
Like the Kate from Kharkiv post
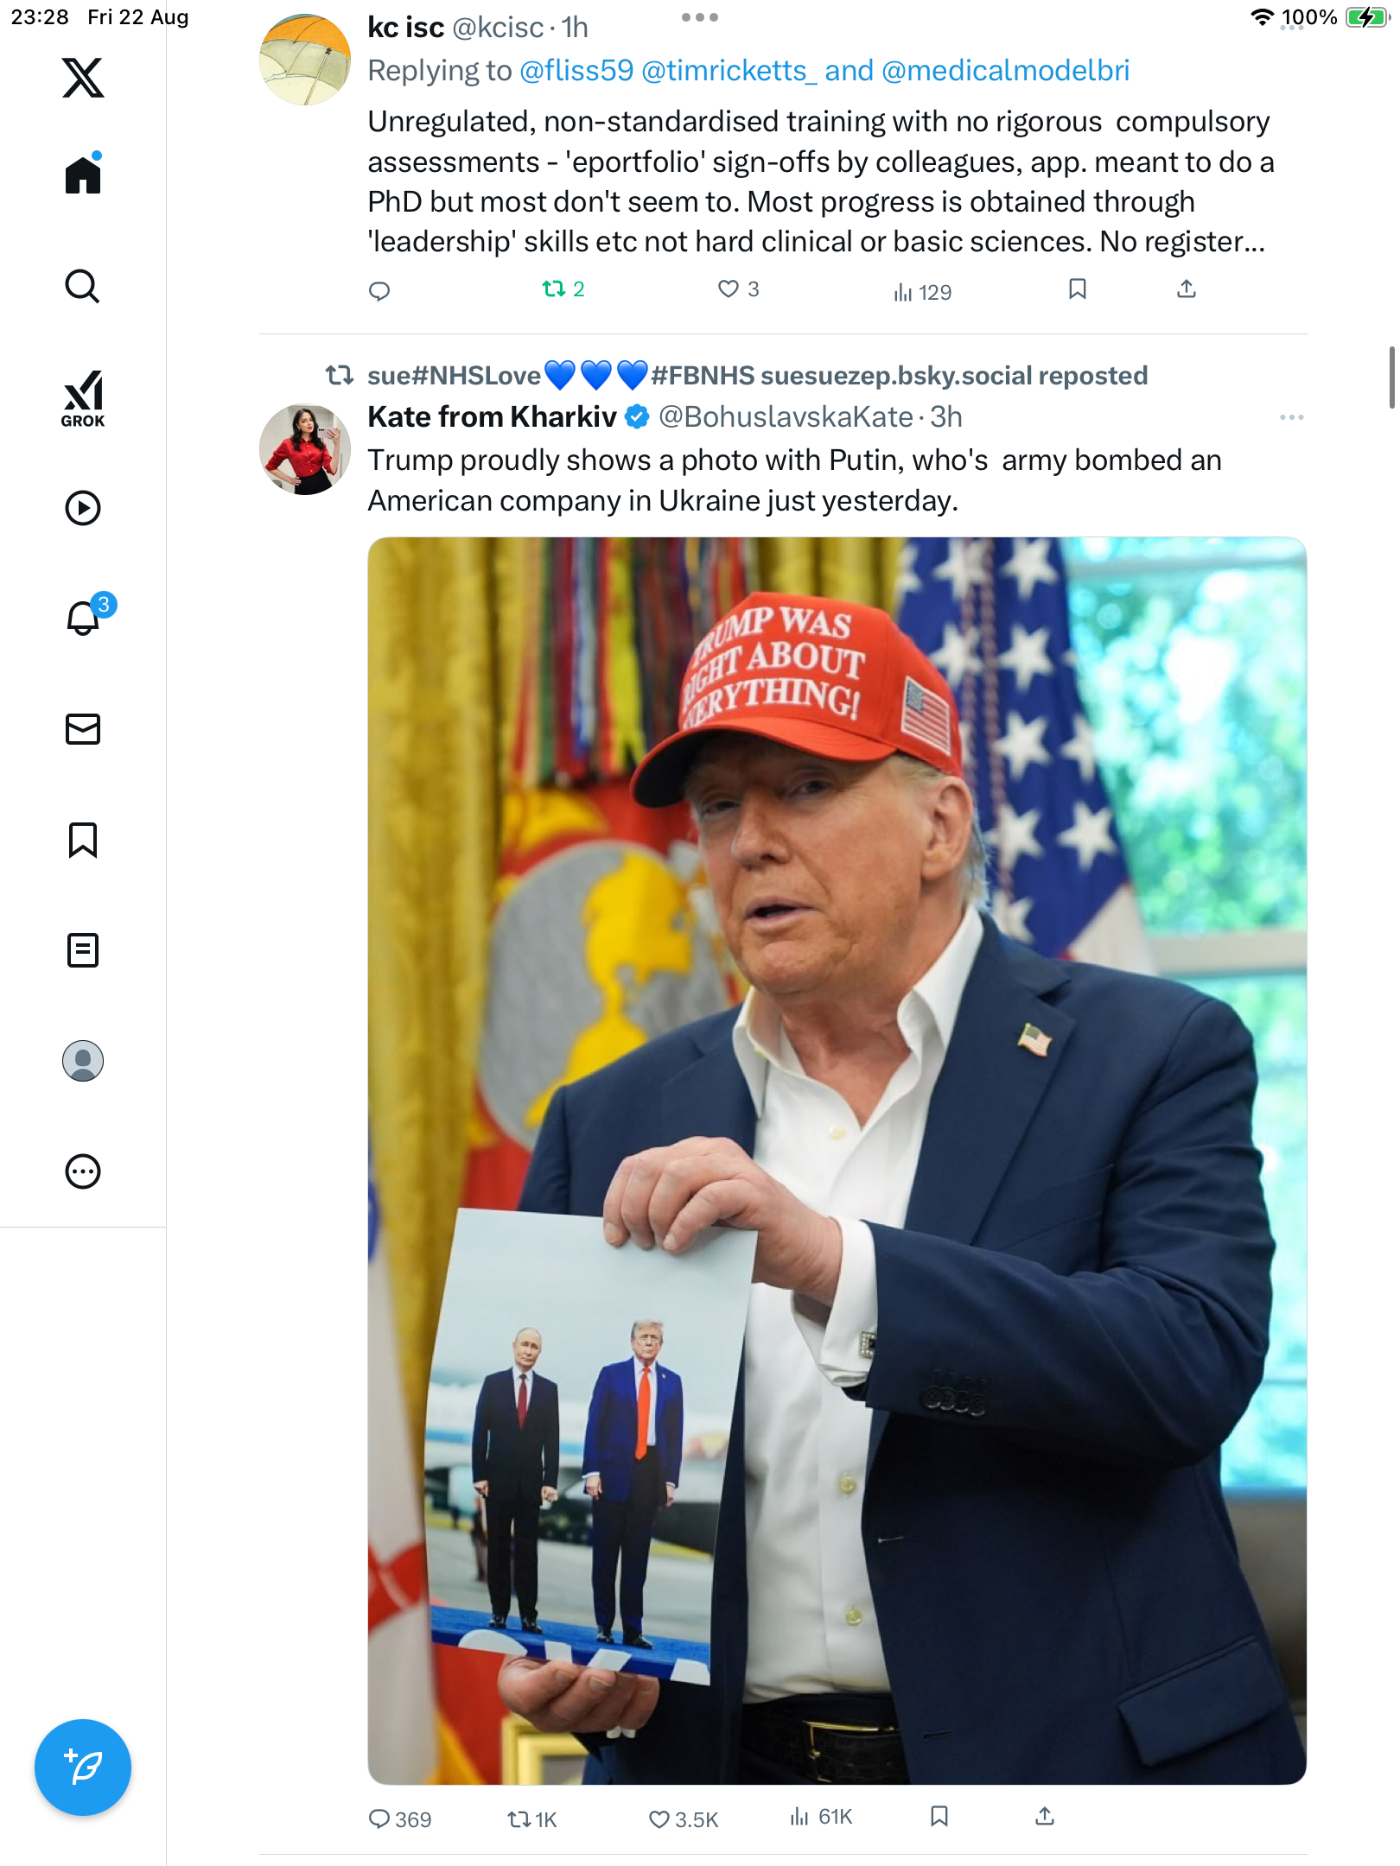click(684, 1818)
